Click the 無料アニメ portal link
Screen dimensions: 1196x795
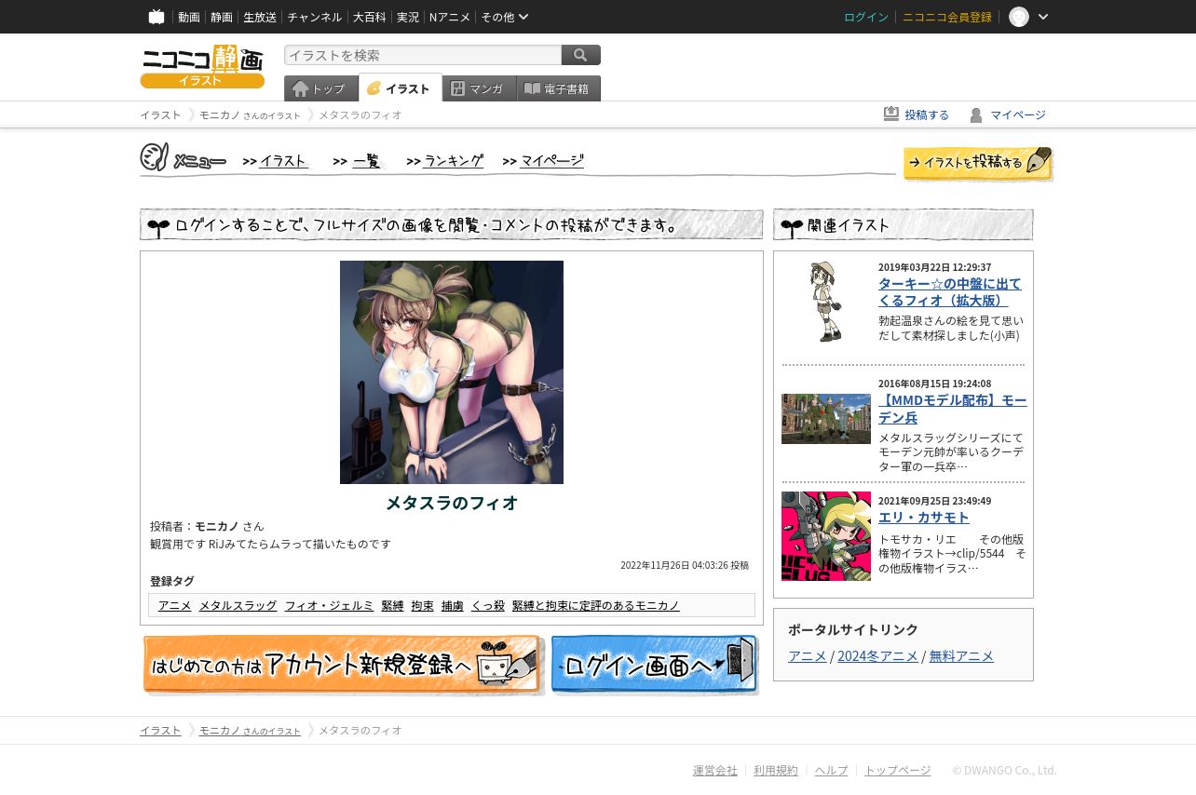click(x=961, y=655)
